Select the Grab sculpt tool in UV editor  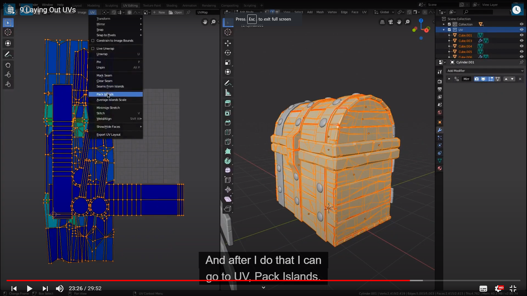pos(8,65)
